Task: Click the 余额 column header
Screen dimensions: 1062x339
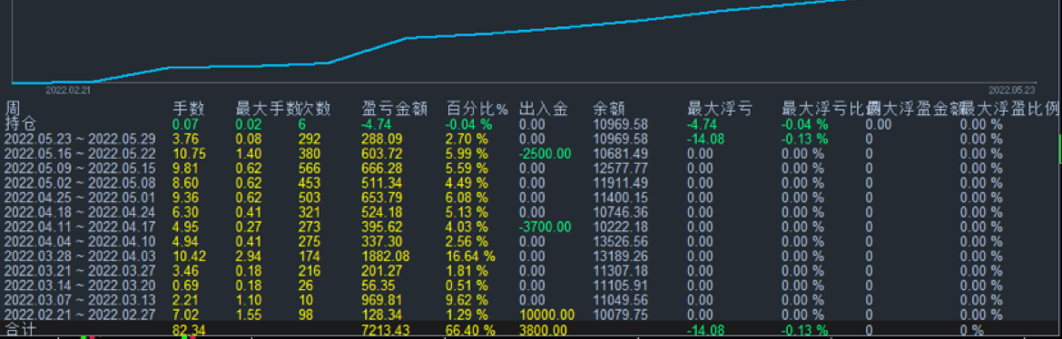Action: 608,108
